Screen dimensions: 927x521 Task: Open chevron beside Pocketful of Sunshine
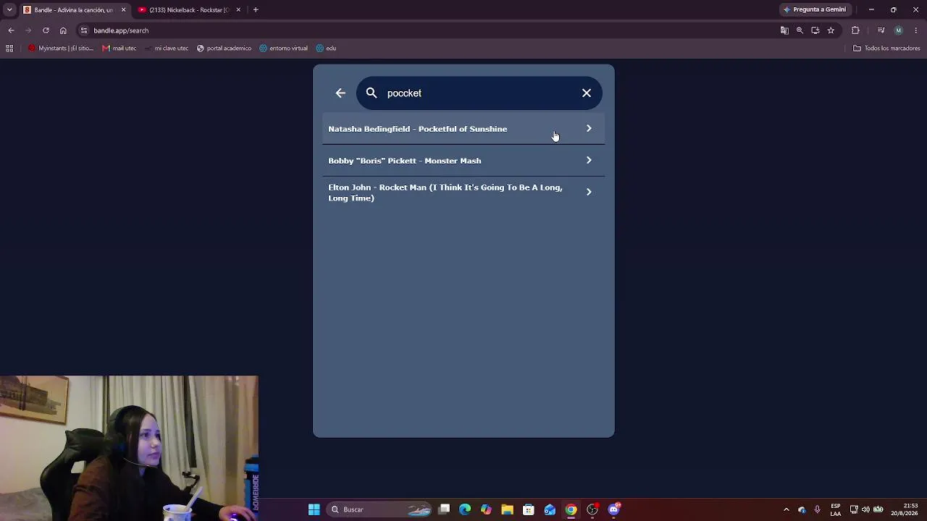pyautogui.click(x=589, y=129)
